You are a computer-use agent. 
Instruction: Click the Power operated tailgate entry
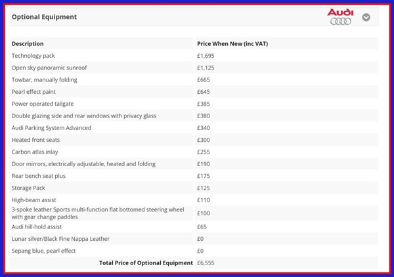click(43, 104)
